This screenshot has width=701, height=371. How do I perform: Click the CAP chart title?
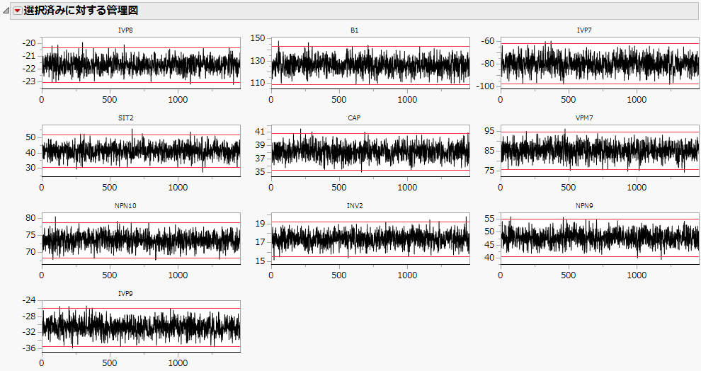tap(354, 118)
